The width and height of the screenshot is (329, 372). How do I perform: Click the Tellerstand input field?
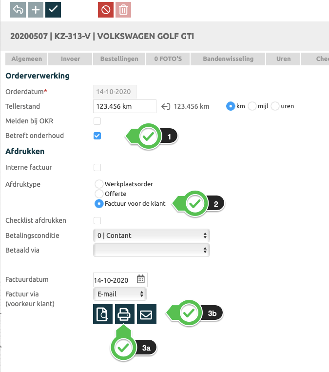click(124, 106)
